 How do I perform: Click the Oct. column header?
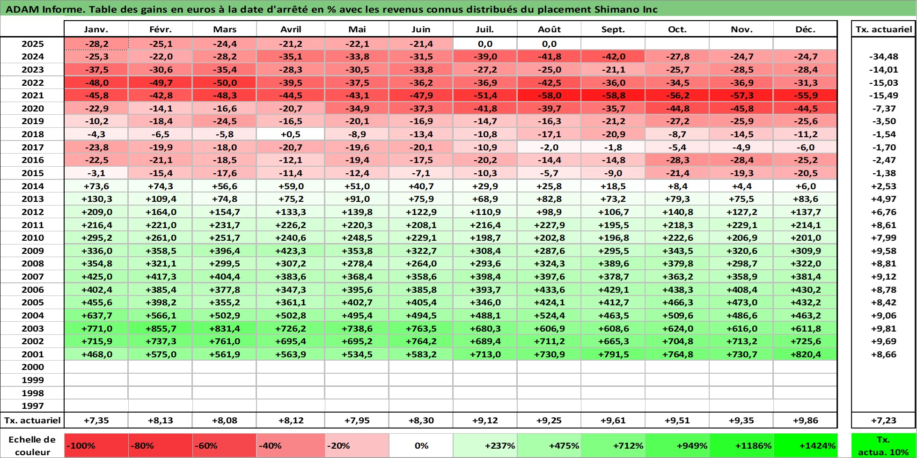(x=677, y=29)
